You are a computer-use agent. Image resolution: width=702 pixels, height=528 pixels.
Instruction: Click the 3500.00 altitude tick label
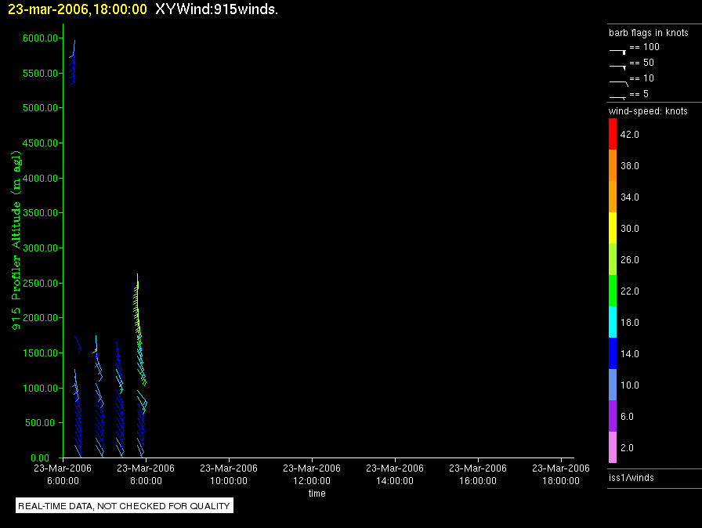(x=40, y=213)
